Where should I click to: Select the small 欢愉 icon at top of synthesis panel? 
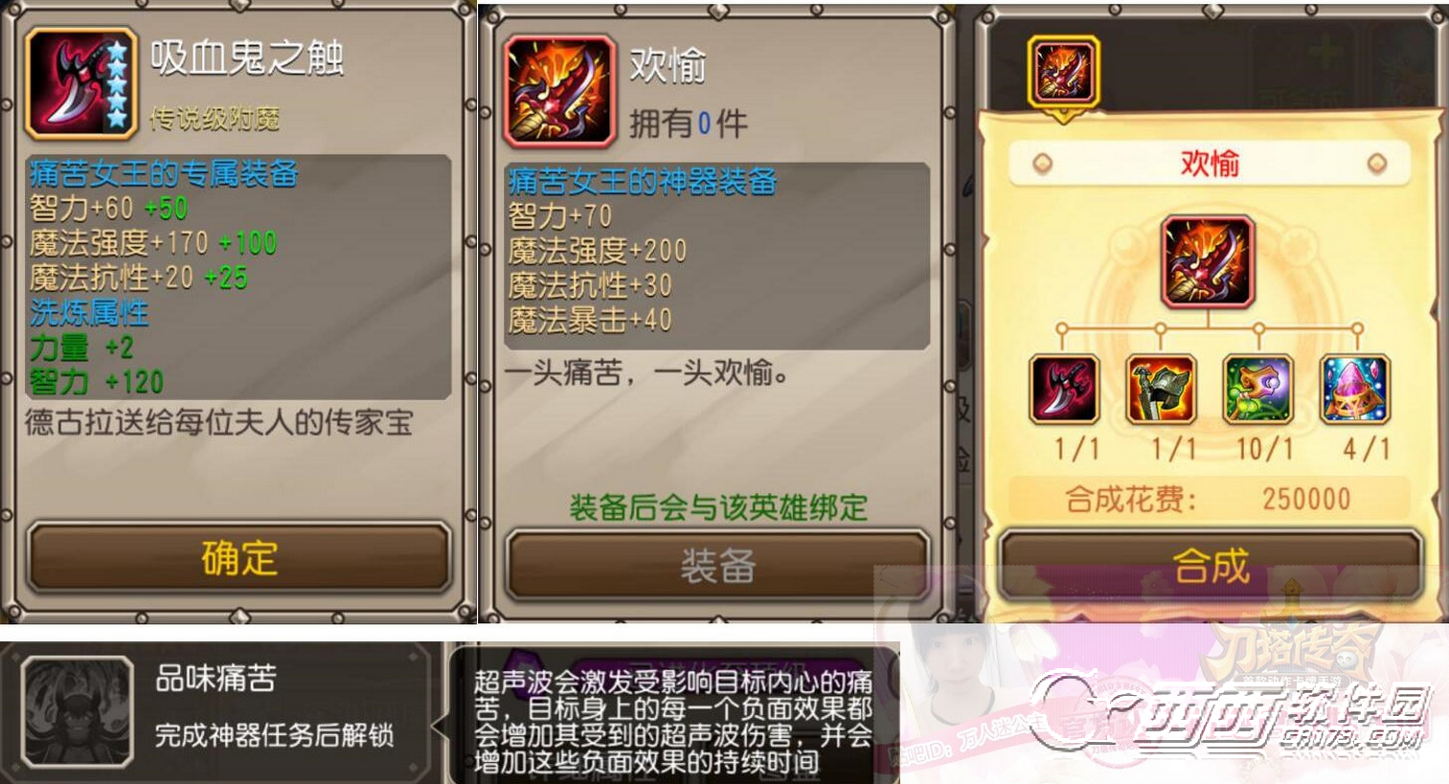point(1063,71)
